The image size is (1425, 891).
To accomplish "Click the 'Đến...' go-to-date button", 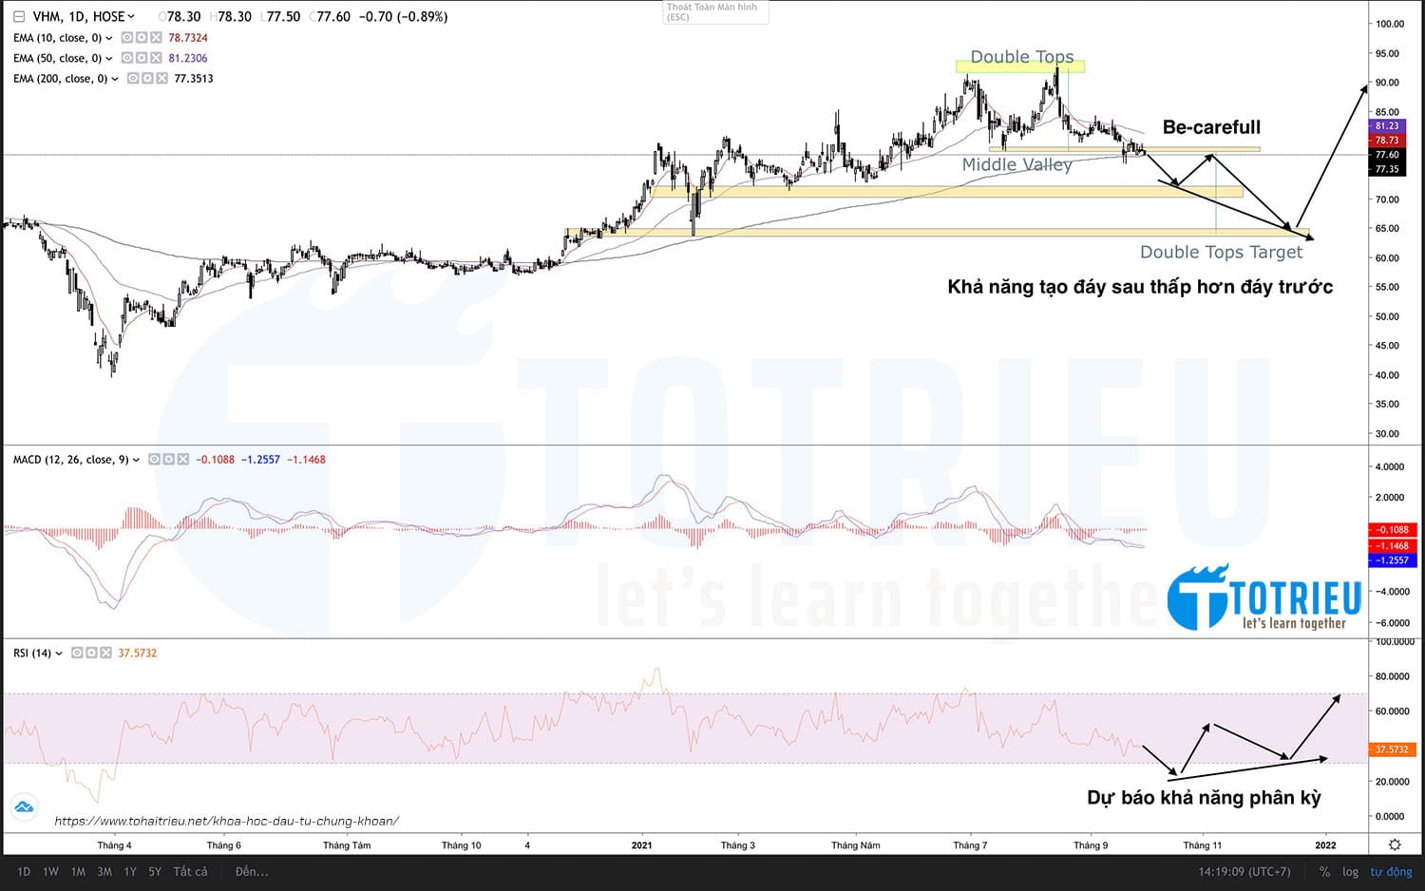I will tap(252, 871).
